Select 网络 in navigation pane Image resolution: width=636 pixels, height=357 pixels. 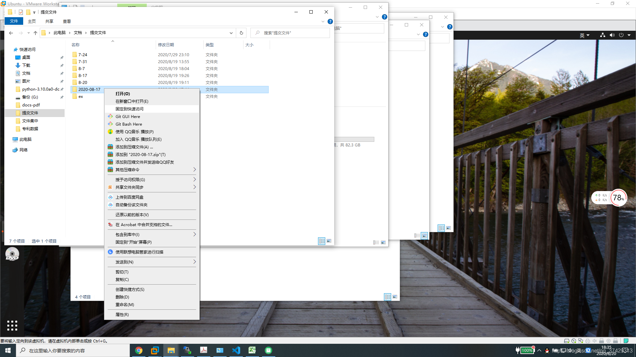click(x=23, y=150)
